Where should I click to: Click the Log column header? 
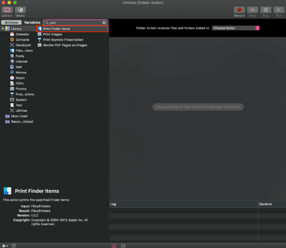[x=184, y=204]
